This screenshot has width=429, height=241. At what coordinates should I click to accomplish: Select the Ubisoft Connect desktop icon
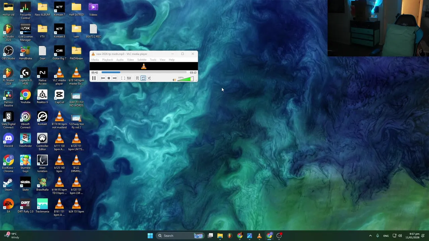[25, 120]
